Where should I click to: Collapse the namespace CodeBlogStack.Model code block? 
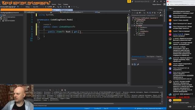[x=38, y=20]
